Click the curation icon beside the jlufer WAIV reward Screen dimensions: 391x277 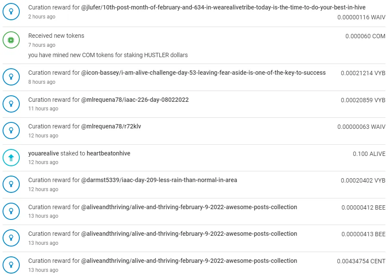pos(11,12)
